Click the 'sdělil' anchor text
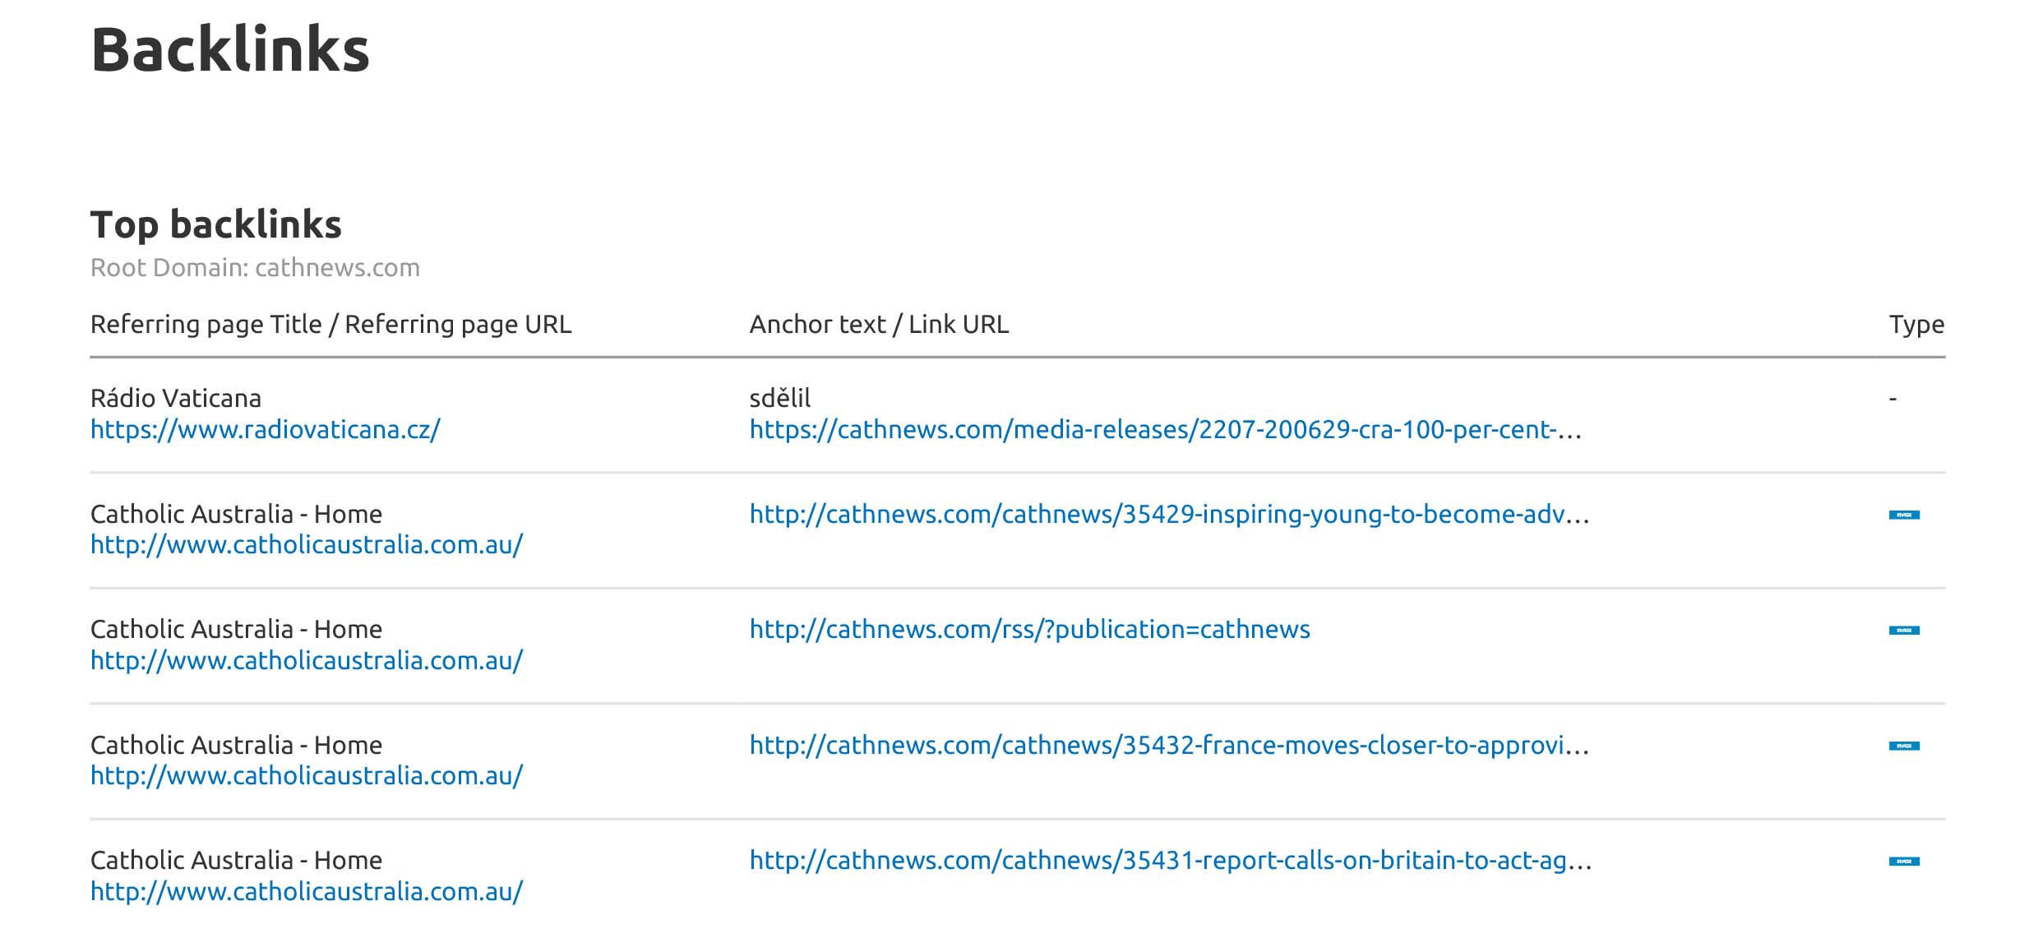The width and height of the screenshot is (2038, 952). click(779, 399)
